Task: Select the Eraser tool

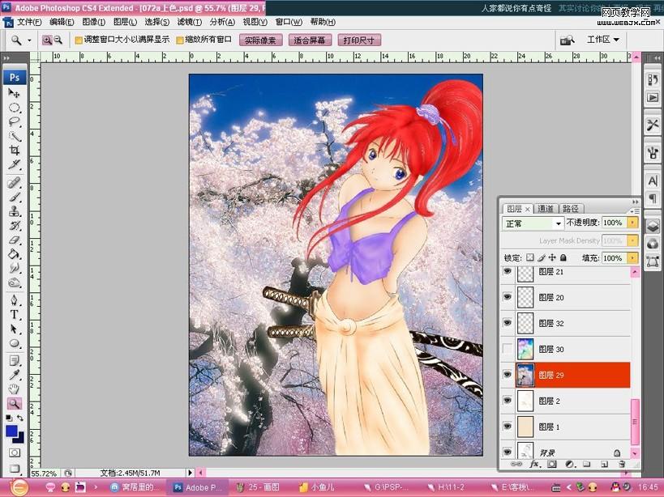Action: [14, 240]
